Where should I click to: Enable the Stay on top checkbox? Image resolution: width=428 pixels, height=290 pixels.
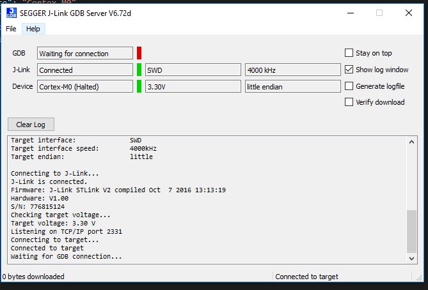tap(349, 53)
